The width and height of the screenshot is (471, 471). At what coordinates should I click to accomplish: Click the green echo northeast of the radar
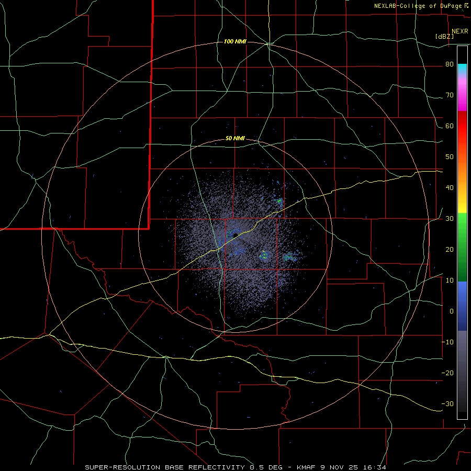click(x=279, y=200)
